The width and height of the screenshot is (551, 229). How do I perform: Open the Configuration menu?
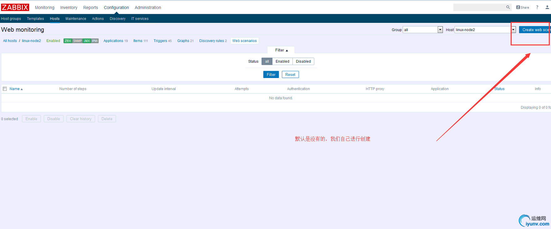116,8
